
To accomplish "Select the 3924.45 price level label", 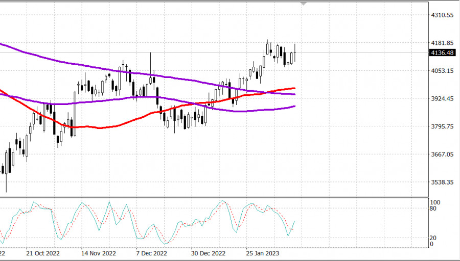I will 443,99.
